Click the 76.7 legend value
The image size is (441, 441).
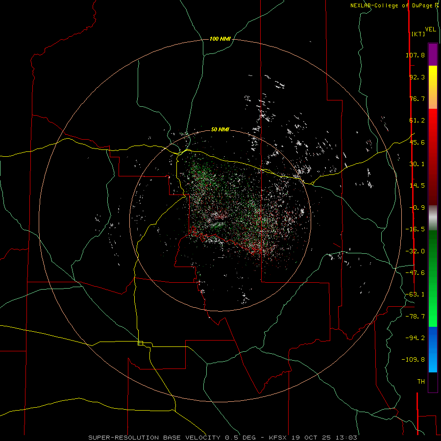pyautogui.click(x=417, y=98)
